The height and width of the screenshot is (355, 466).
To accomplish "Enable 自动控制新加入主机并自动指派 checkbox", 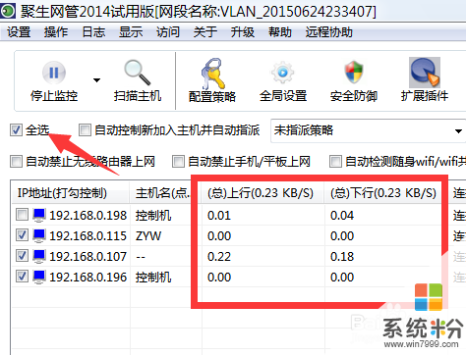I will coord(85,129).
